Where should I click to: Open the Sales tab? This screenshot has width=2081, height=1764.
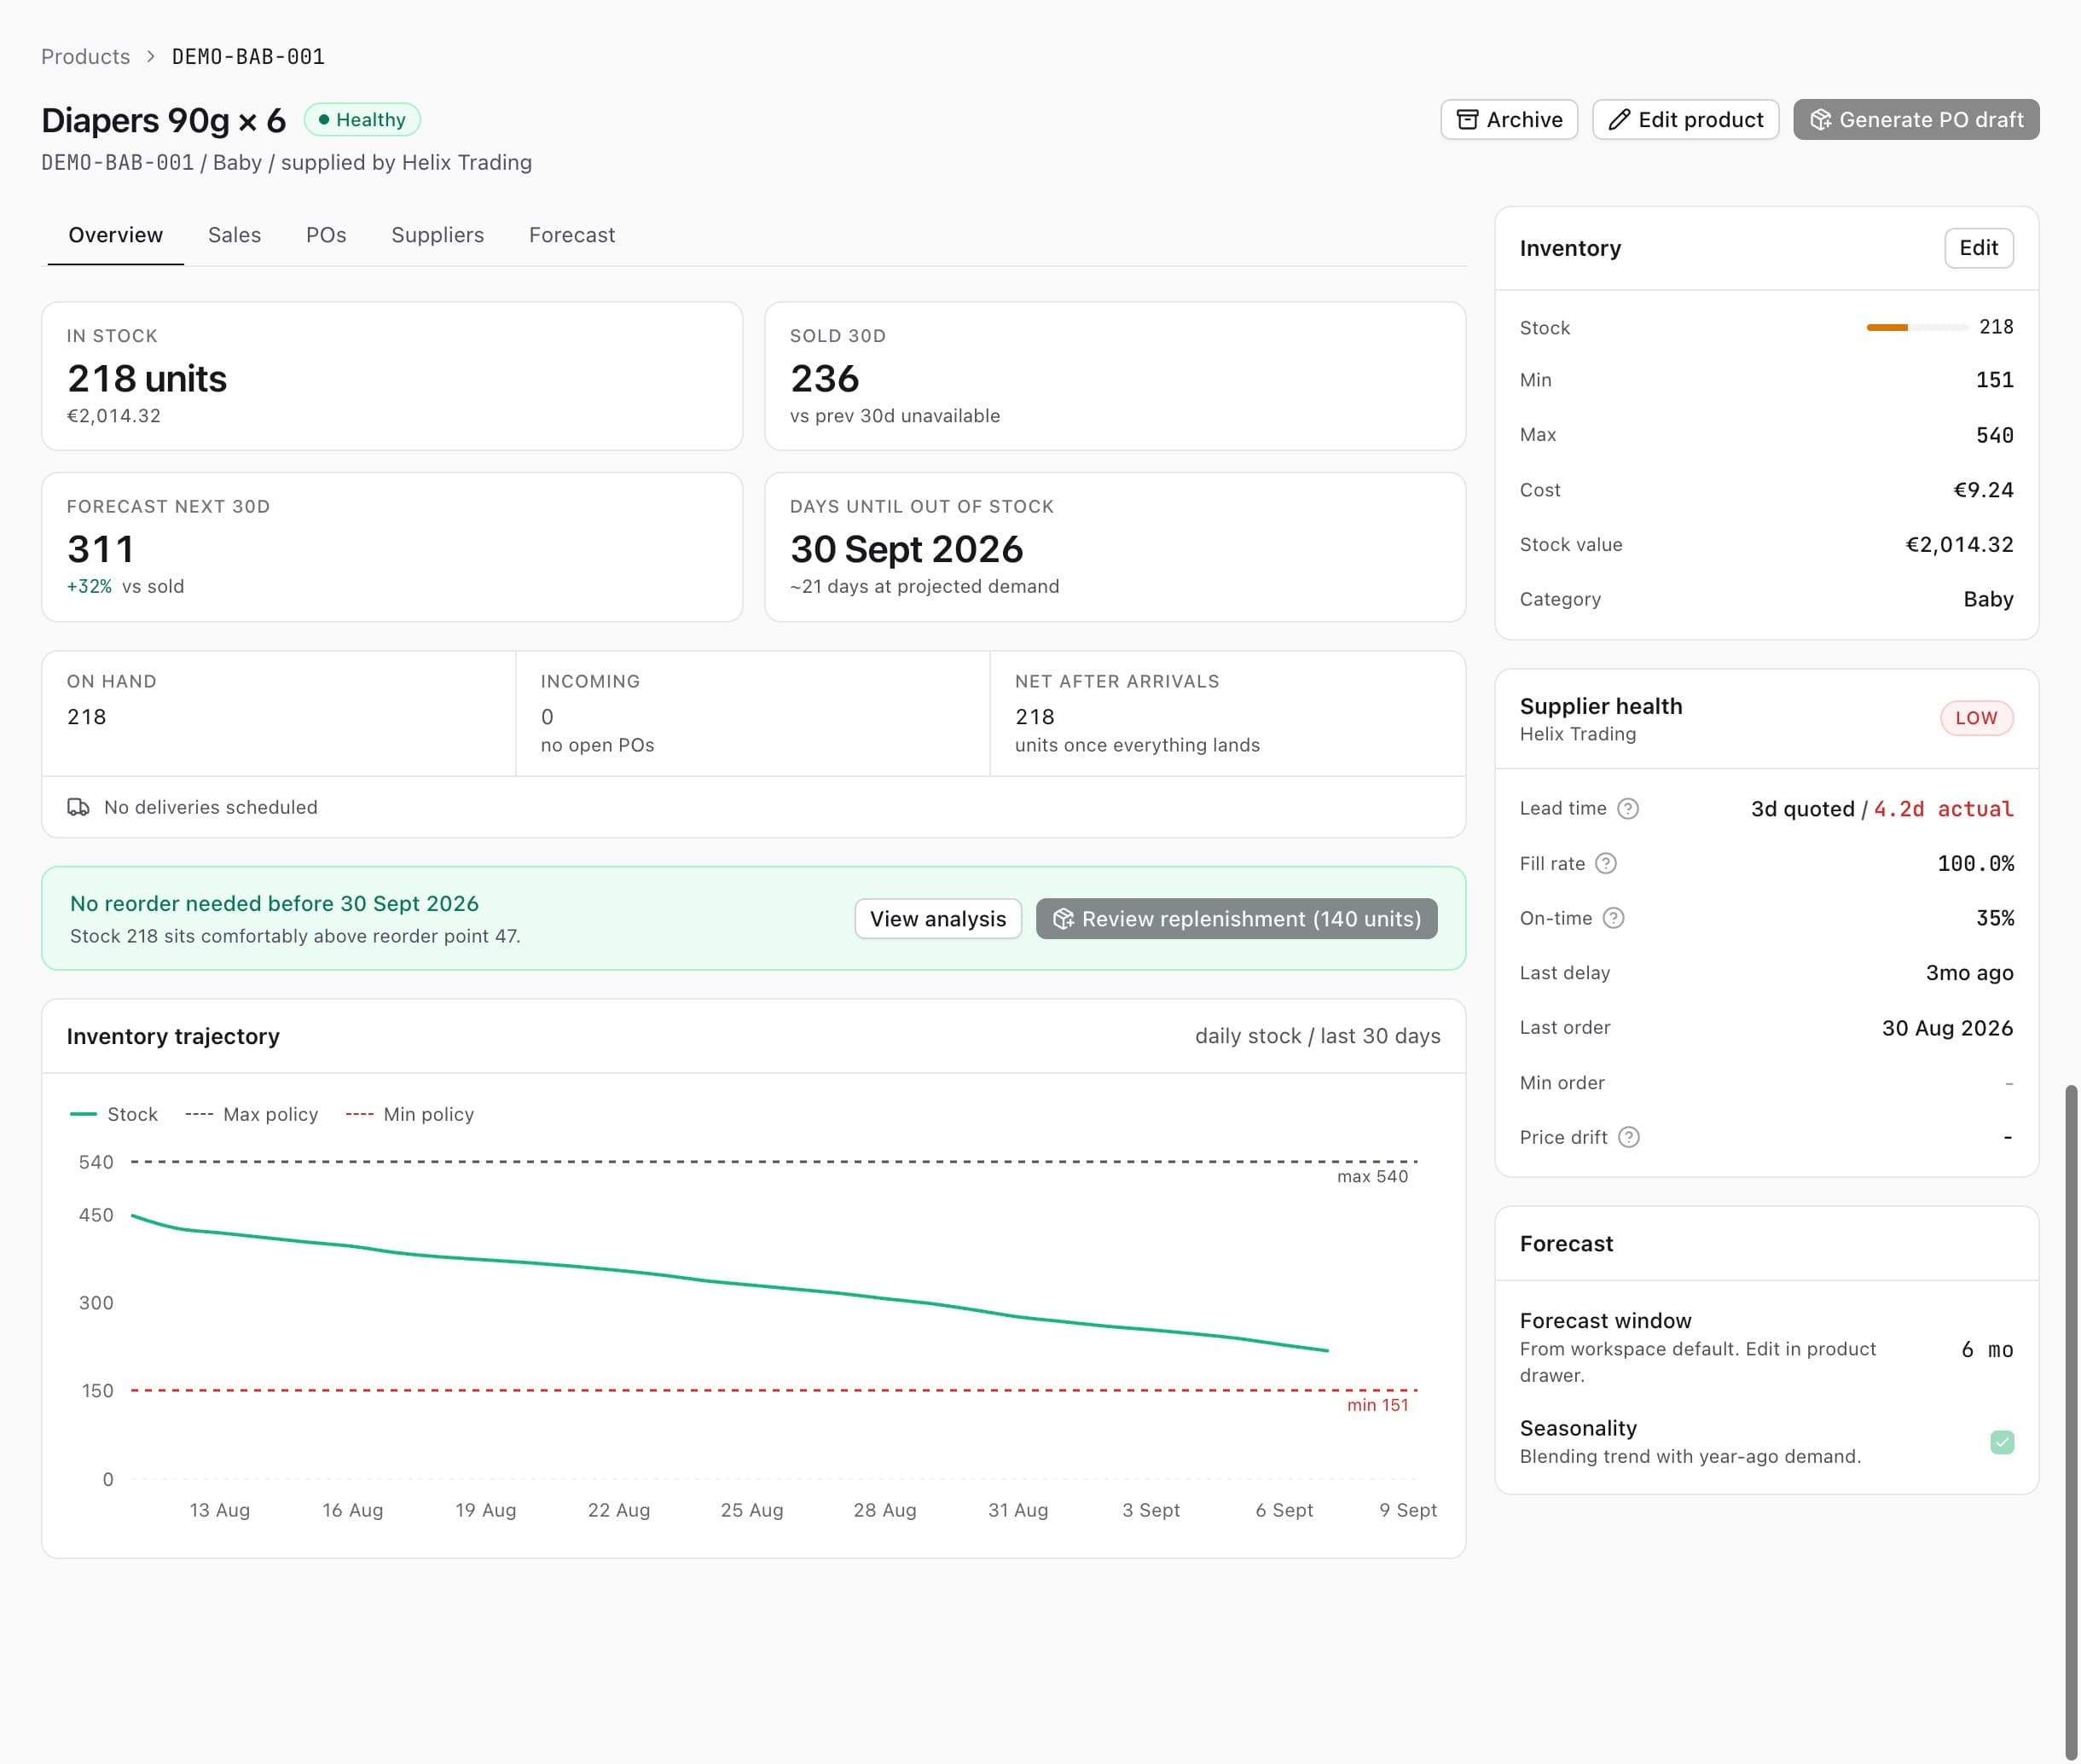pos(234,235)
